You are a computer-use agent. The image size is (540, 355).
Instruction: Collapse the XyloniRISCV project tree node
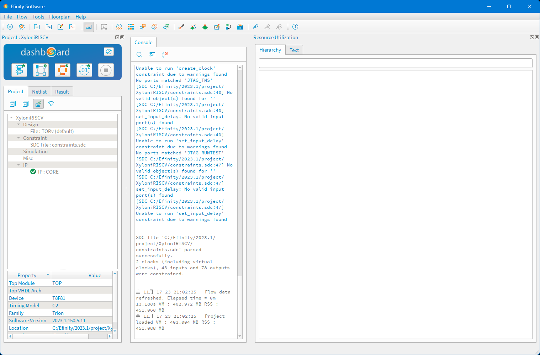tap(12, 118)
